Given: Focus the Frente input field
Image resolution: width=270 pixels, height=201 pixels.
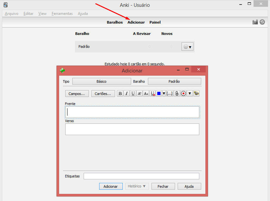Looking at the screenshot, I should click(x=132, y=112).
